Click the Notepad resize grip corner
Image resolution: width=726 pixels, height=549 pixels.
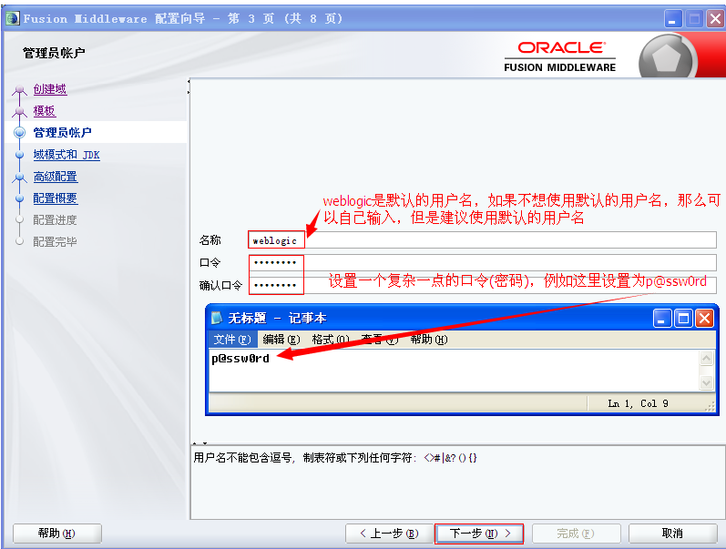[710, 406]
